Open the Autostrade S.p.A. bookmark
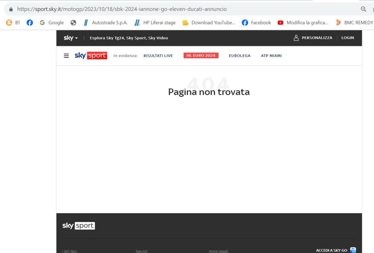Screen dimensions: 374x253 pyautogui.click(x=105, y=23)
